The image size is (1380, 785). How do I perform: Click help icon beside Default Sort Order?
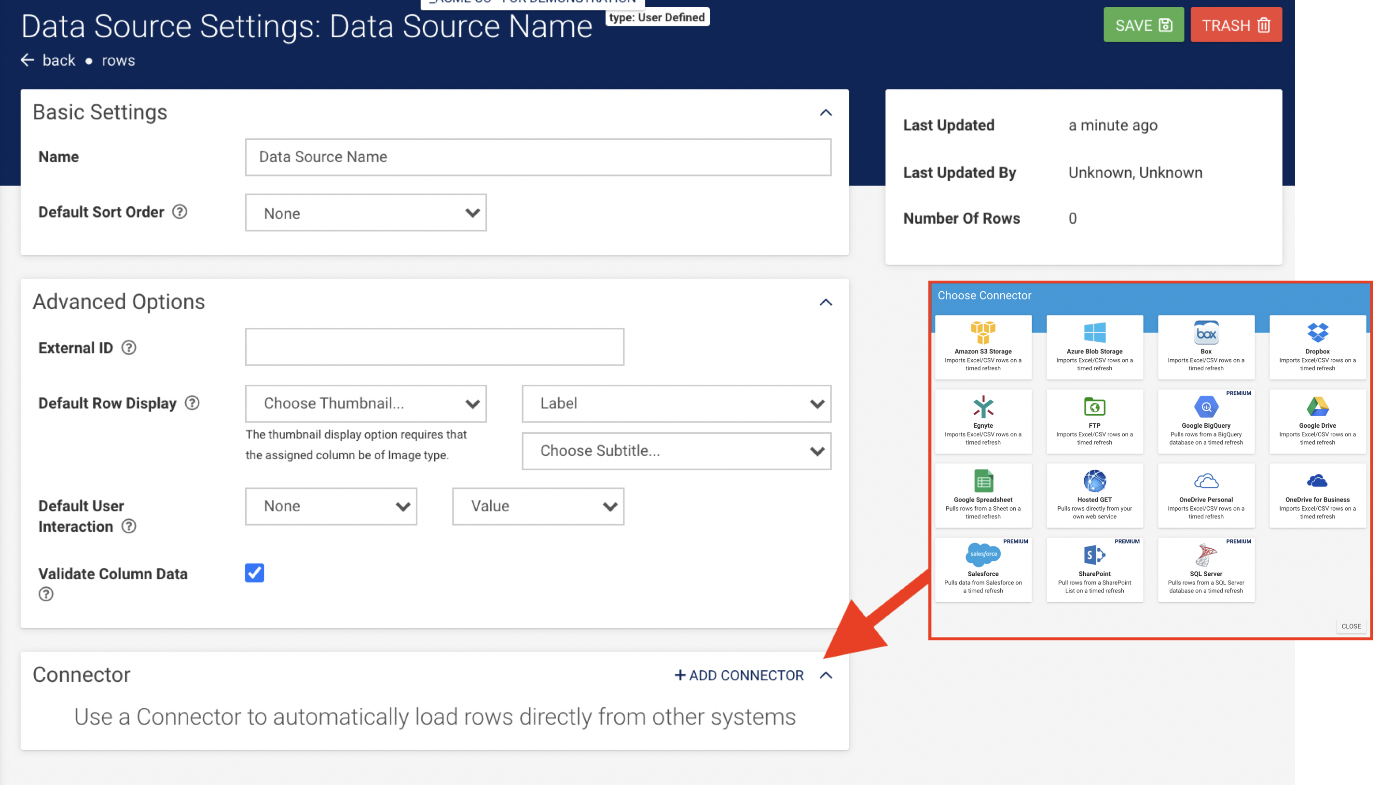(179, 212)
